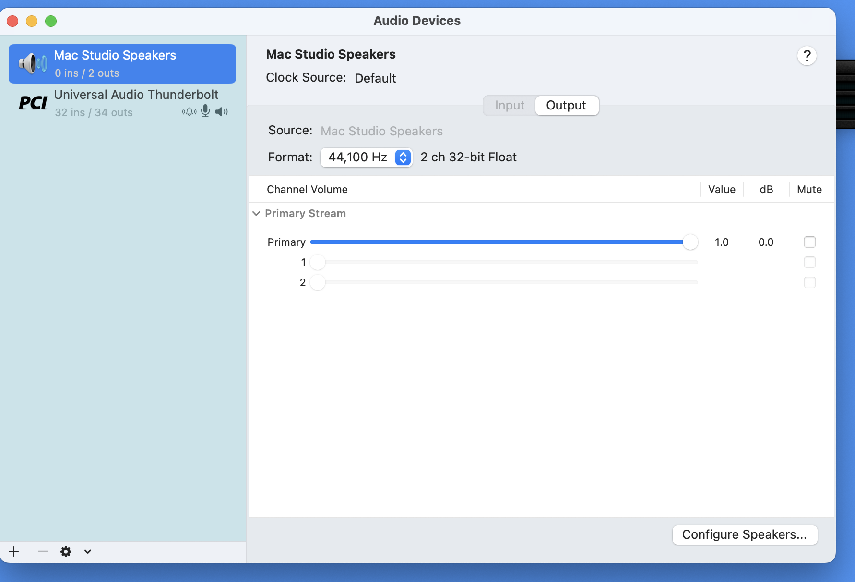Image resolution: width=855 pixels, height=582 pixels.
Task: Select the Output tab
Action: pyautogui.click(x=566, y=105)
